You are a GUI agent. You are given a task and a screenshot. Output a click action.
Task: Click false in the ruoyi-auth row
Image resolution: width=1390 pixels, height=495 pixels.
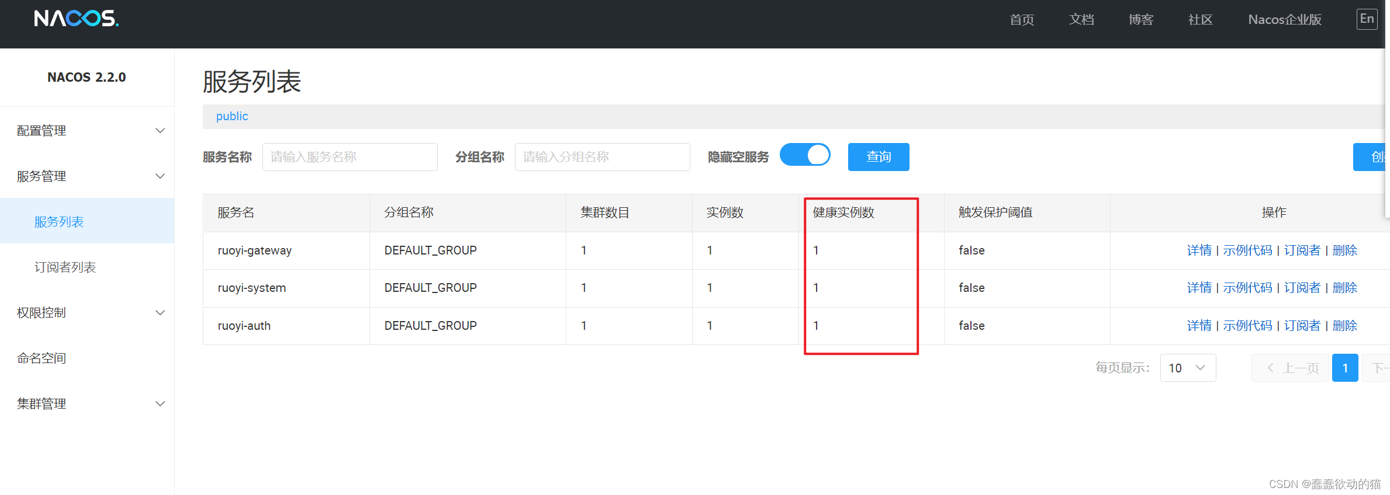[x=971, y=326]
